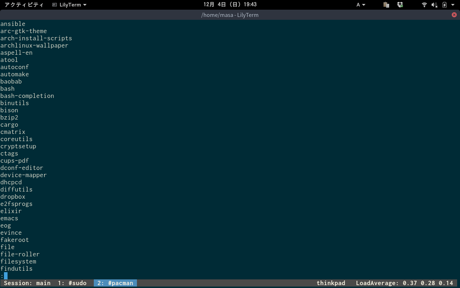
Task: Click the pager prompt cursor
Action: (6, 276)
